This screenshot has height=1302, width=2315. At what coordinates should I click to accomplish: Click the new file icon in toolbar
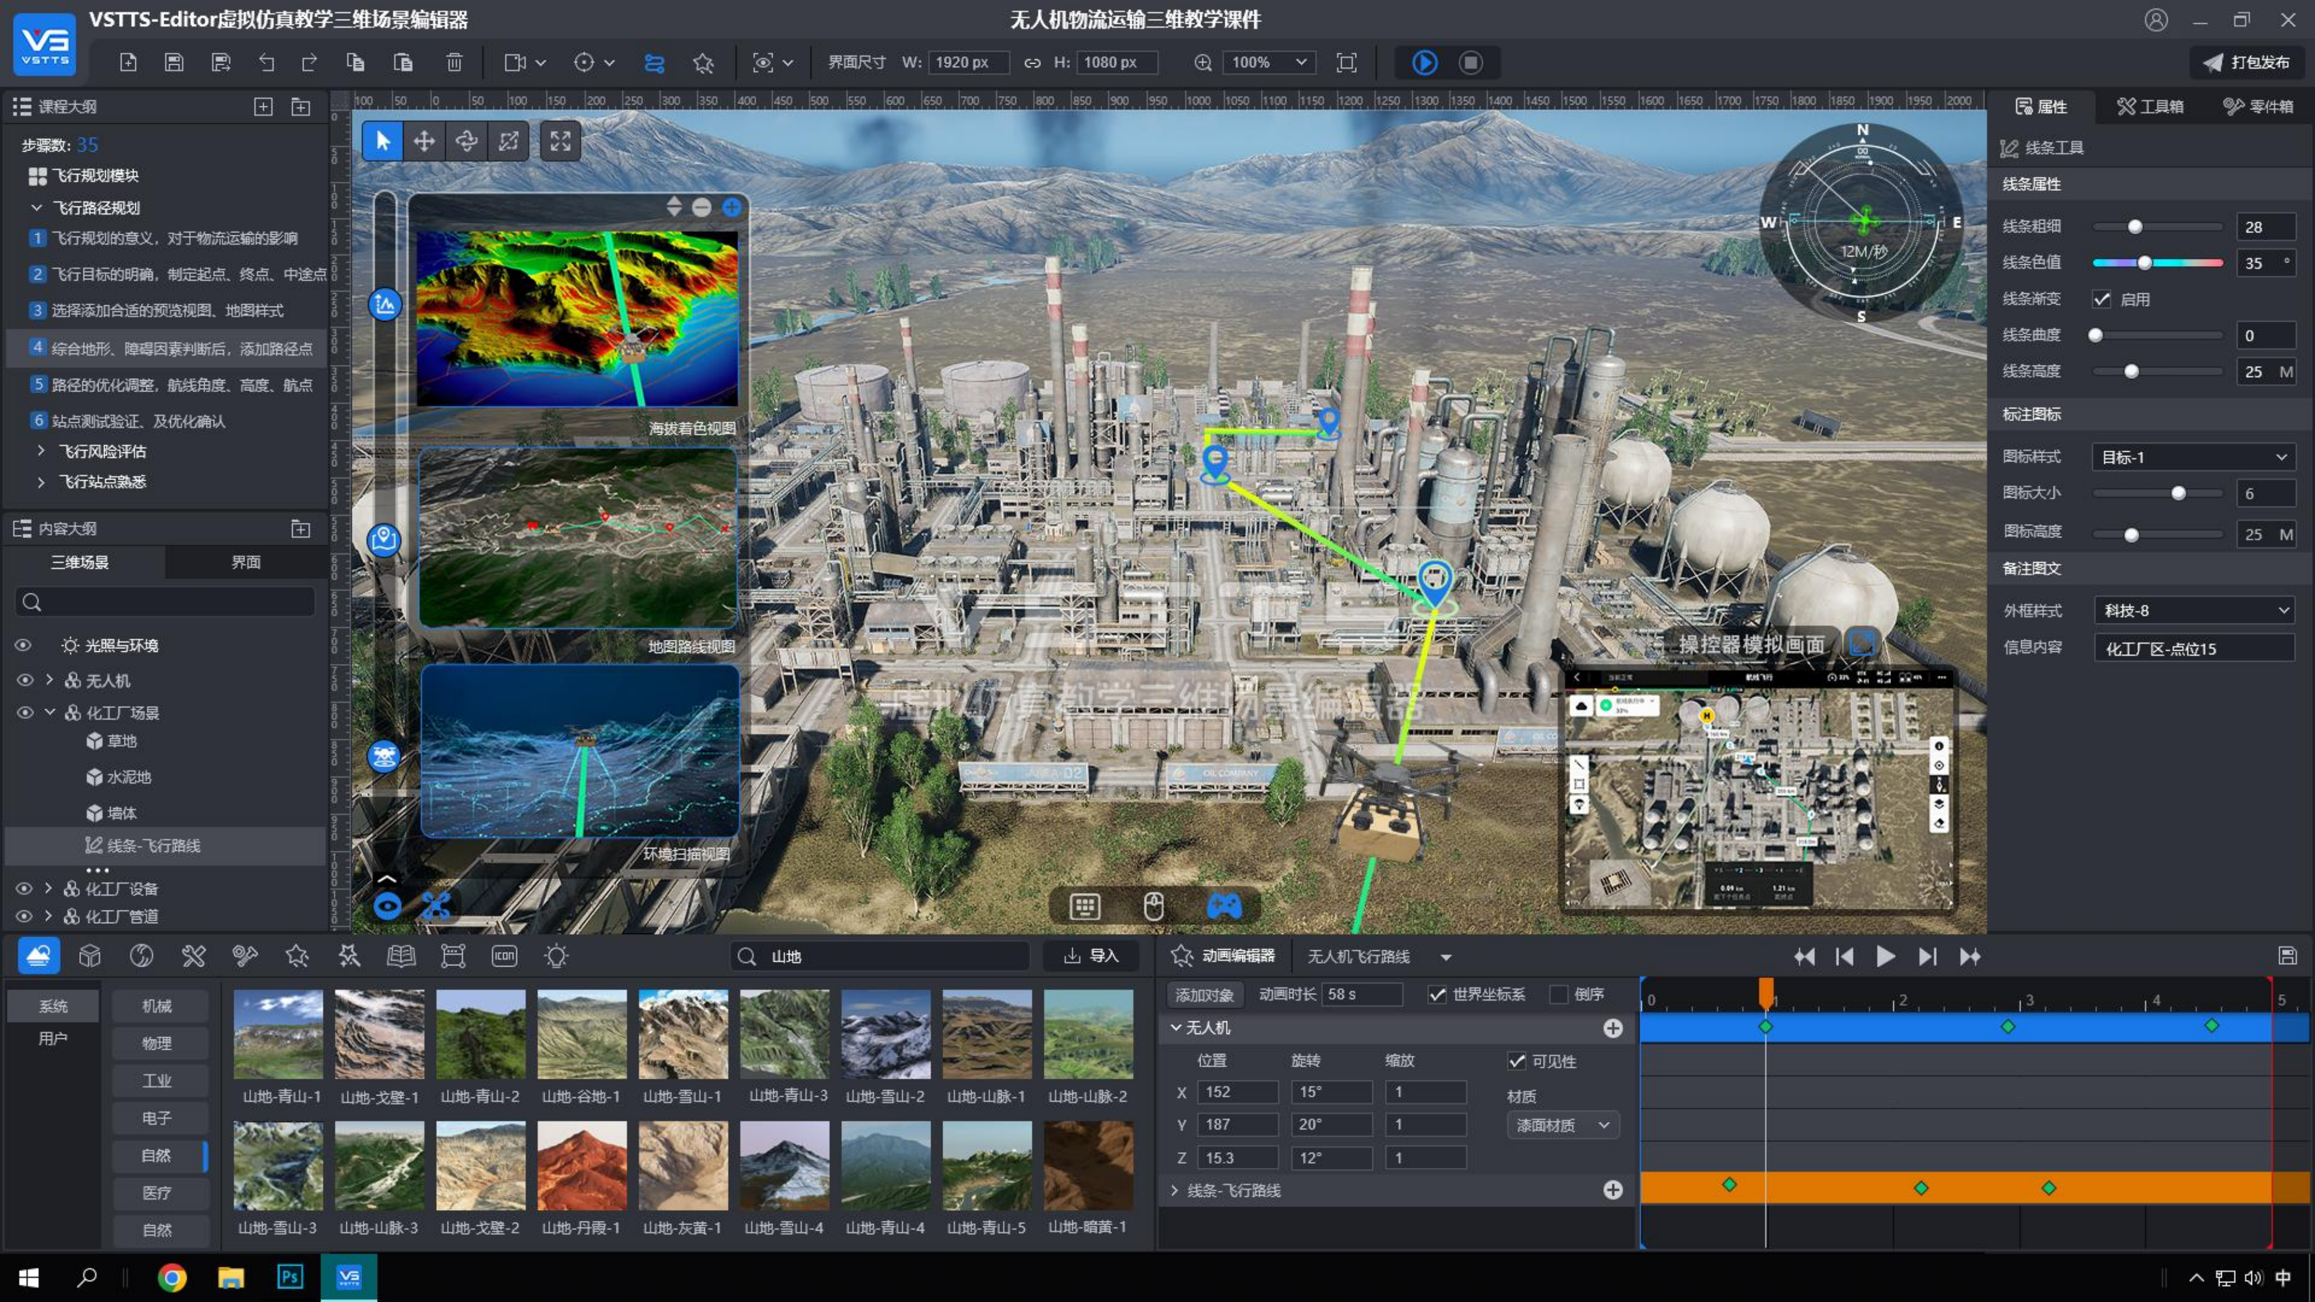(x=128, y=62)
